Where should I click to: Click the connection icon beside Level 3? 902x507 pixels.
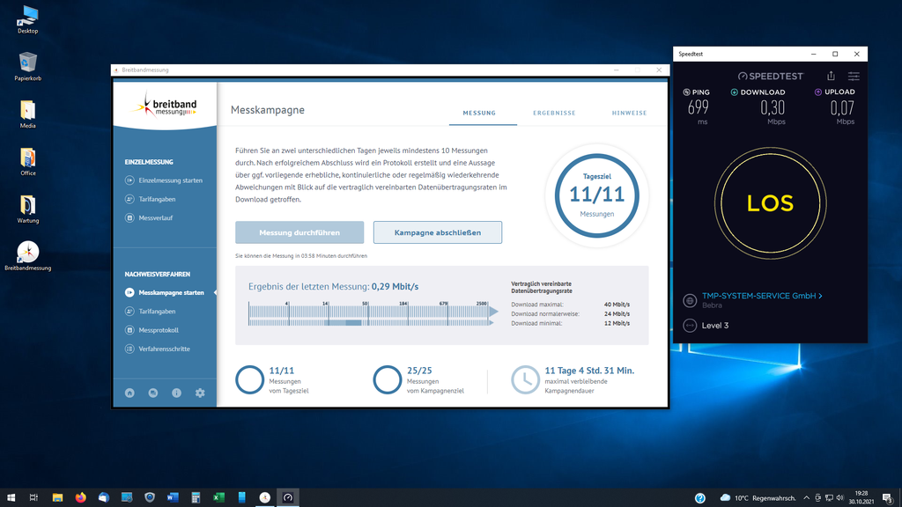[x=690, y=326]
